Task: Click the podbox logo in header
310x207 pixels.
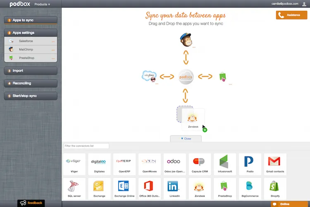Action: click(20, 4)
